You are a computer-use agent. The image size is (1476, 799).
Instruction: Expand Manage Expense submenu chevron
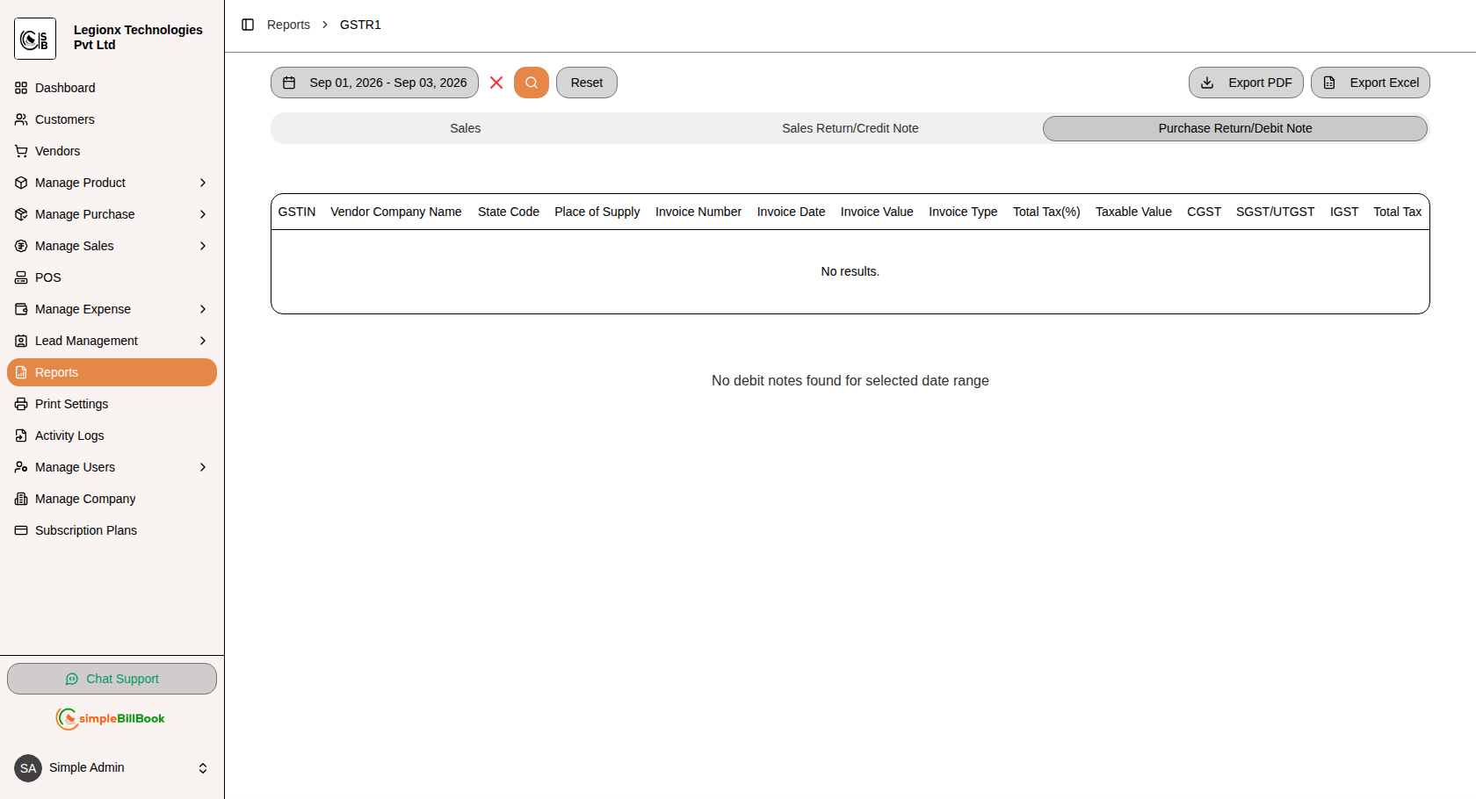point(203,309)
